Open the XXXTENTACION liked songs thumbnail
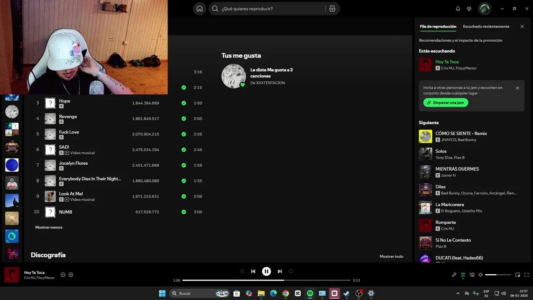The image size is (533, 300). click(x=234, y=76)
